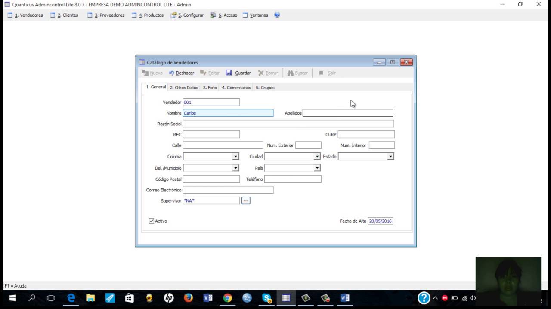Viewport: 551px width, 309px height.
Task: Open the 3. Proveedores menu
Action: 105,15
